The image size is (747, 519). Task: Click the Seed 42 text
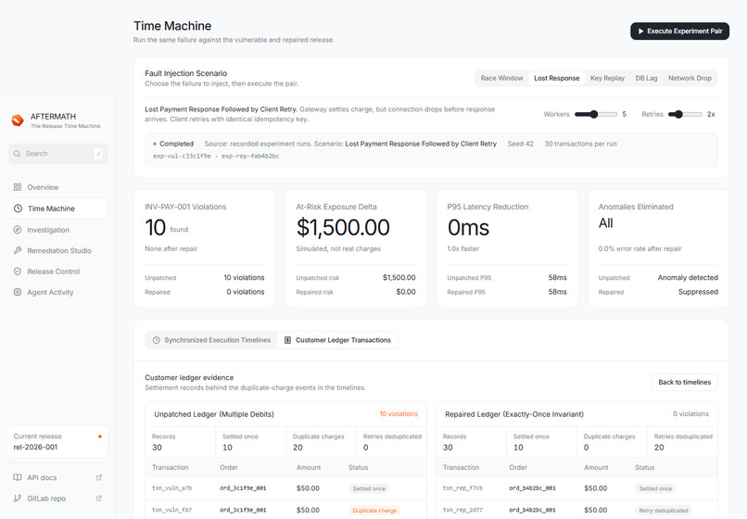tap(520, 144)
